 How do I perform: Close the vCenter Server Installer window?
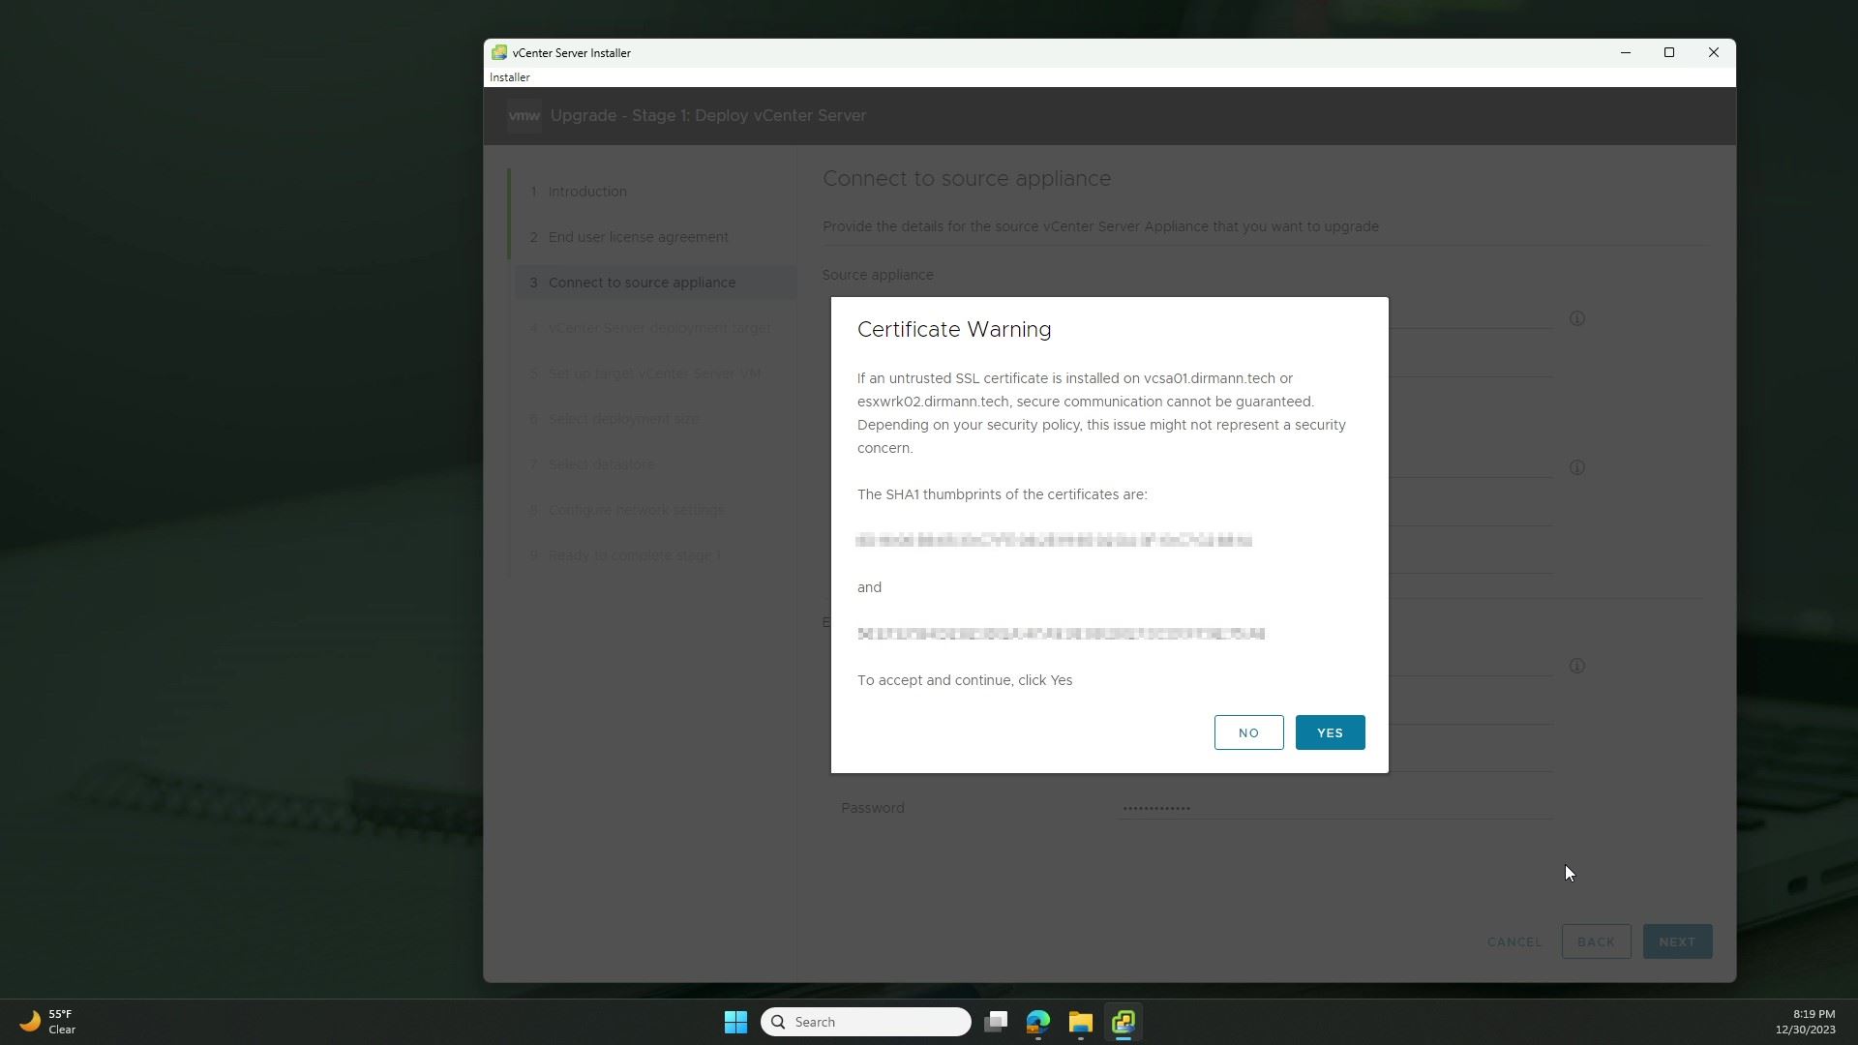1713,52
